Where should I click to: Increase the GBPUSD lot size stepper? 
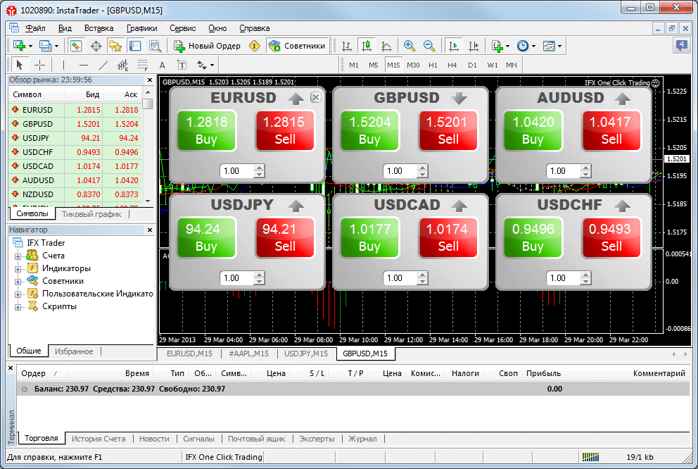422,168
